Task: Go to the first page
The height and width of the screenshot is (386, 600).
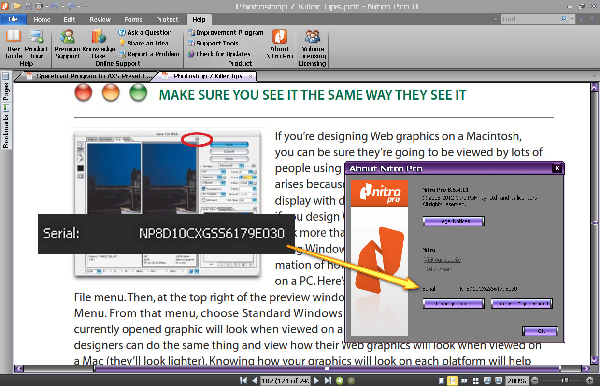Action: [243, 381]
